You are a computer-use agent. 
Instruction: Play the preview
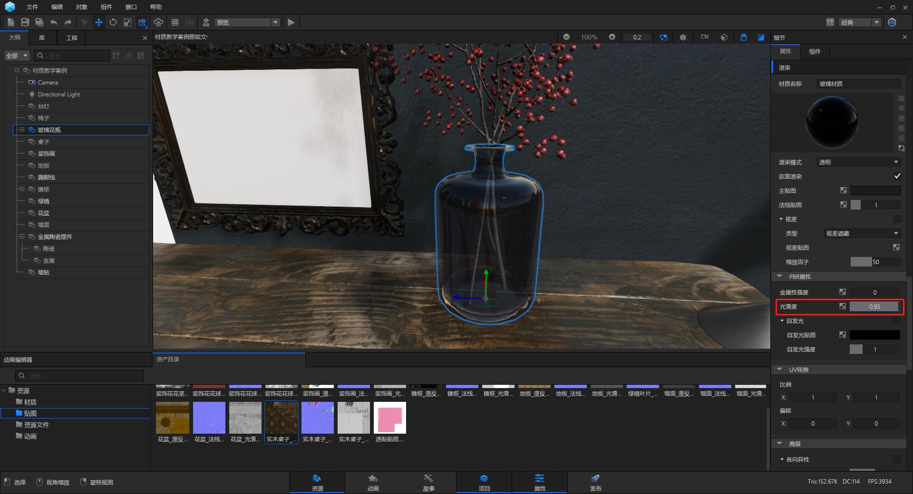[291, 22]
